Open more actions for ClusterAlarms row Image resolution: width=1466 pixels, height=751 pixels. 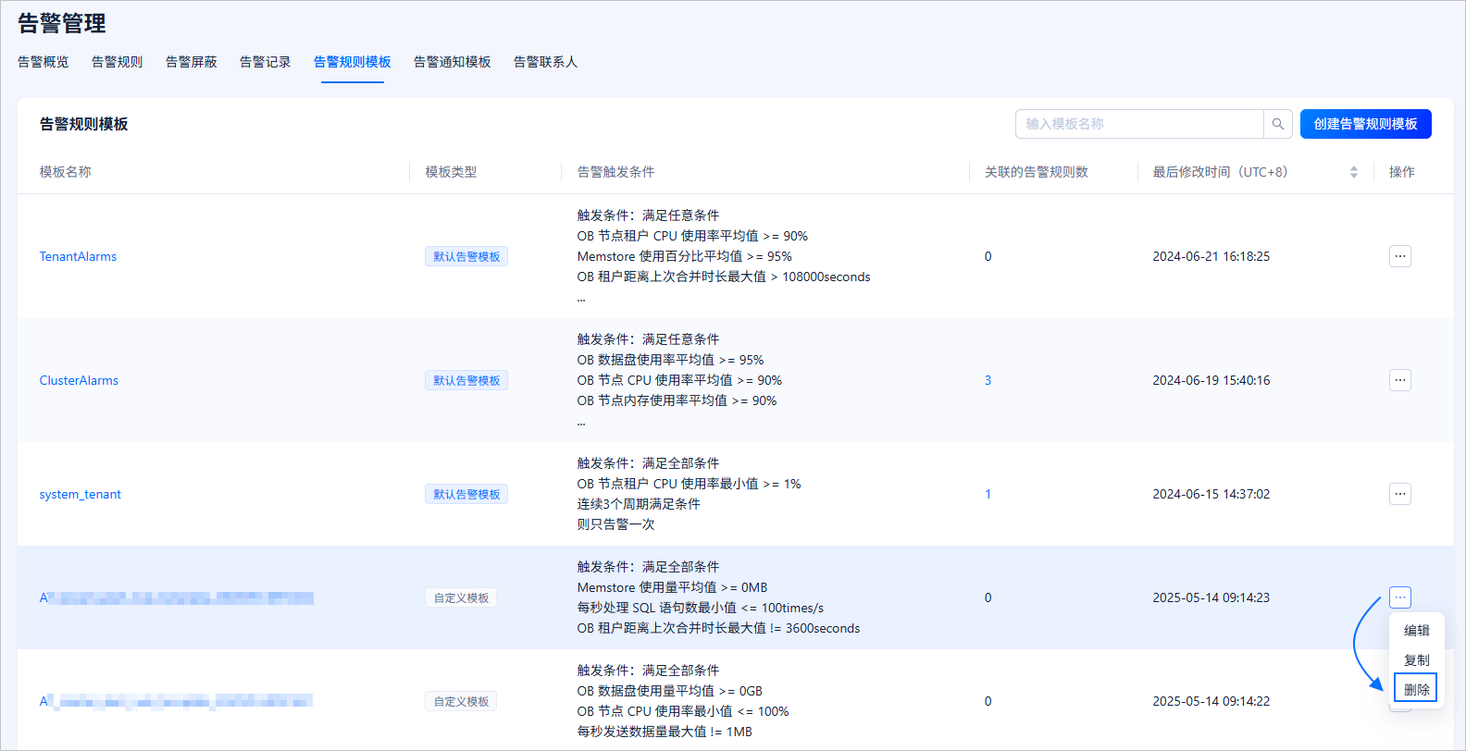[1400, 380]
